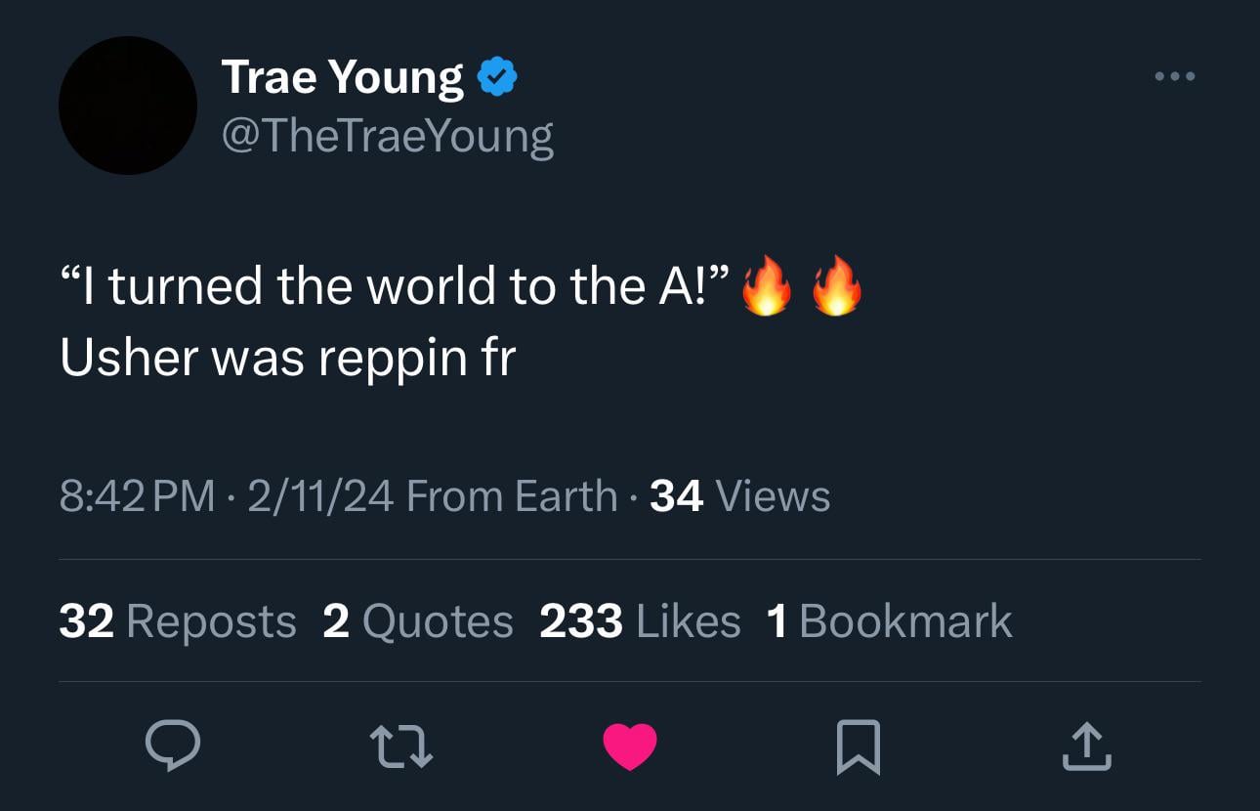Unlike the tweet via pink heart

click(x=630, y=747)
